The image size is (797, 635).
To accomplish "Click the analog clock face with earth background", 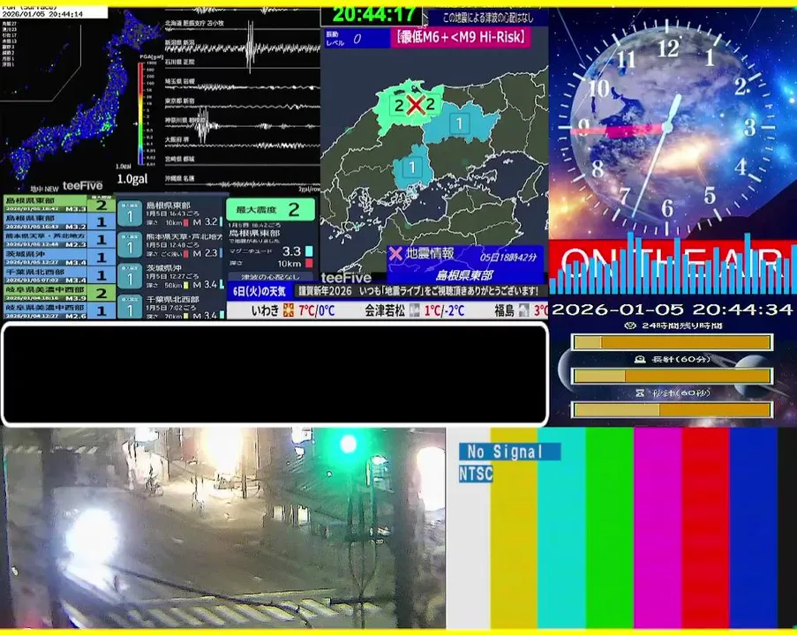I will click(667, 126).
